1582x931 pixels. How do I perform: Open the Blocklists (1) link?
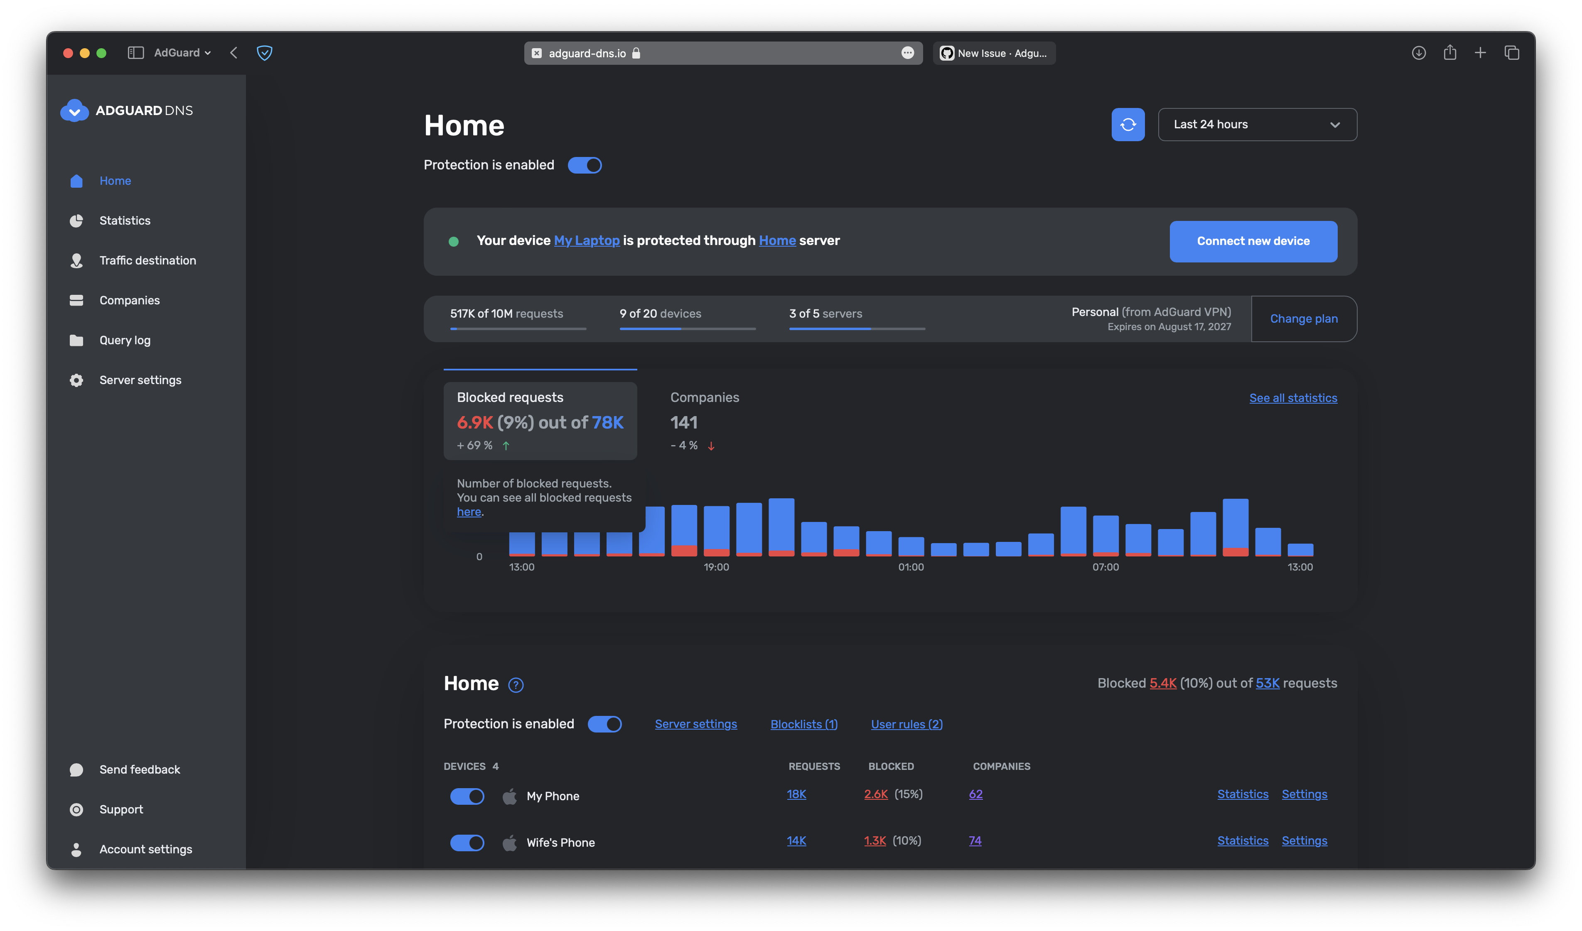click(804, 724)
